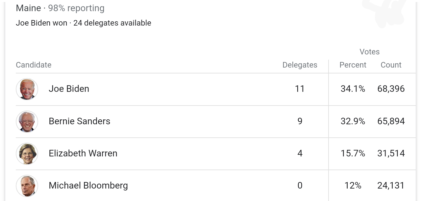421x201 pixels.
Task: Click Sanders' 32.9% vote percent
Action: click(x=353, y=121)
